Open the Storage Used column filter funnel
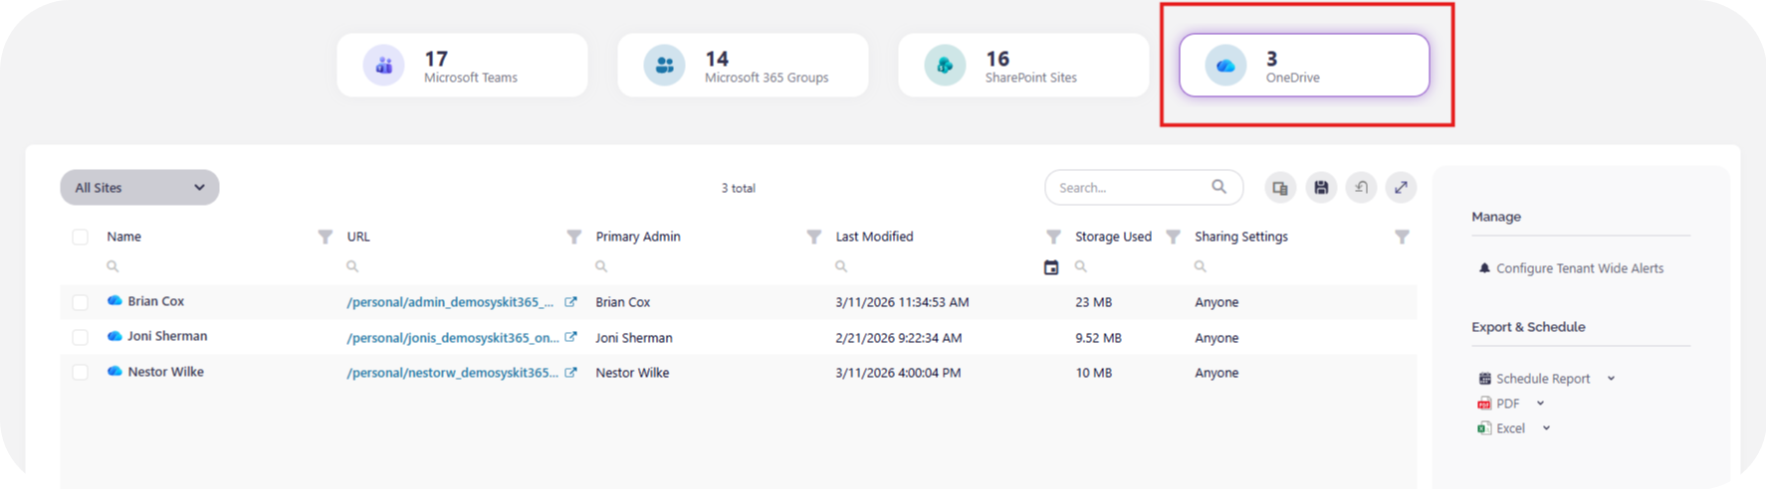Image resolution: width=1767 pixels, height=490 pixels. click(1173, 237)
